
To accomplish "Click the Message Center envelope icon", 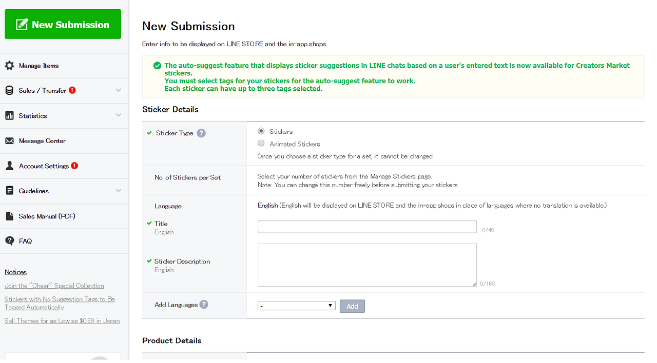I will (9, 141).
